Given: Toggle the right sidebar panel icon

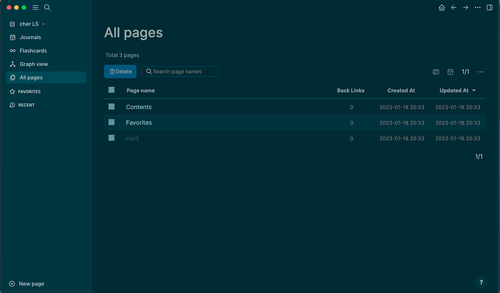Looking at the screenshot, I should coord(489,7).
